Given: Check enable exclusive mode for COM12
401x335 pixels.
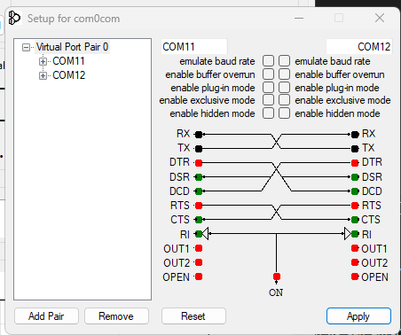Looking at the screenshot, I should 284,100.
